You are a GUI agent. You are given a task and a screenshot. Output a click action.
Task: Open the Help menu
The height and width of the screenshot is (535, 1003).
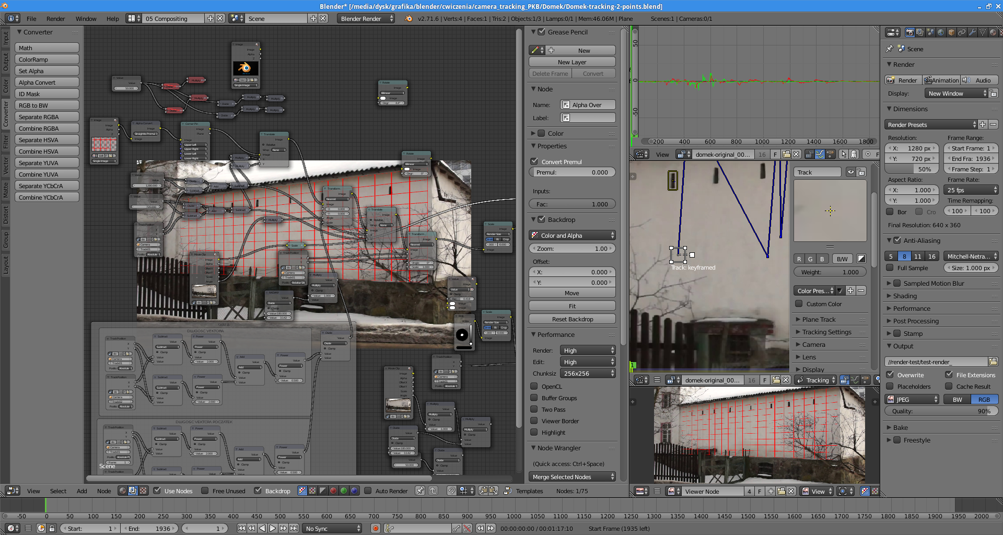point(112,18)
